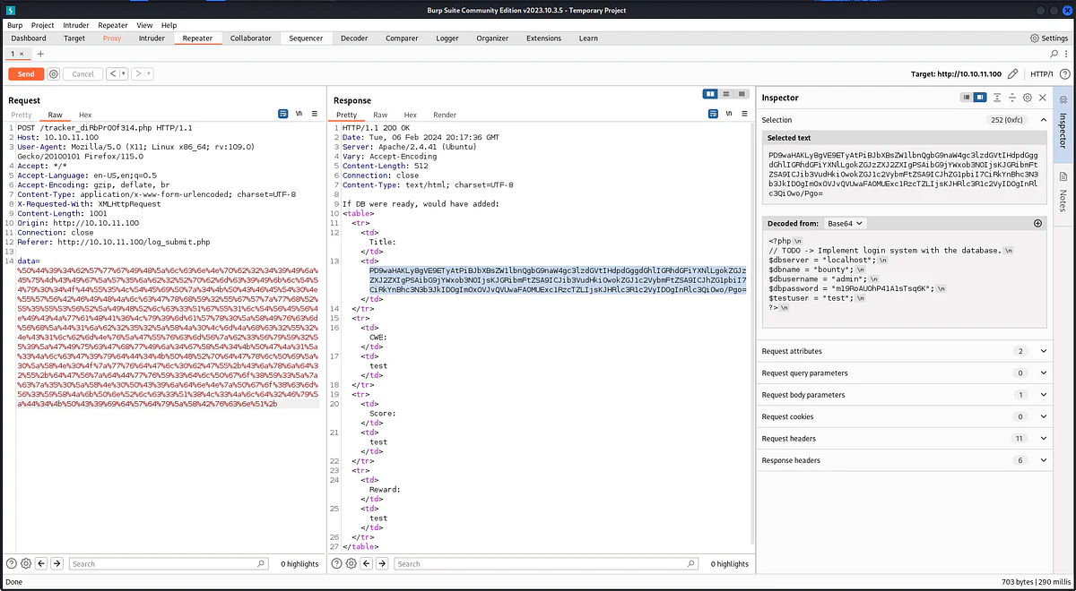Edit target with pencil icon
This screenshot has height=591, width=1076.
pyautogui.click(x=1013, y=74)
